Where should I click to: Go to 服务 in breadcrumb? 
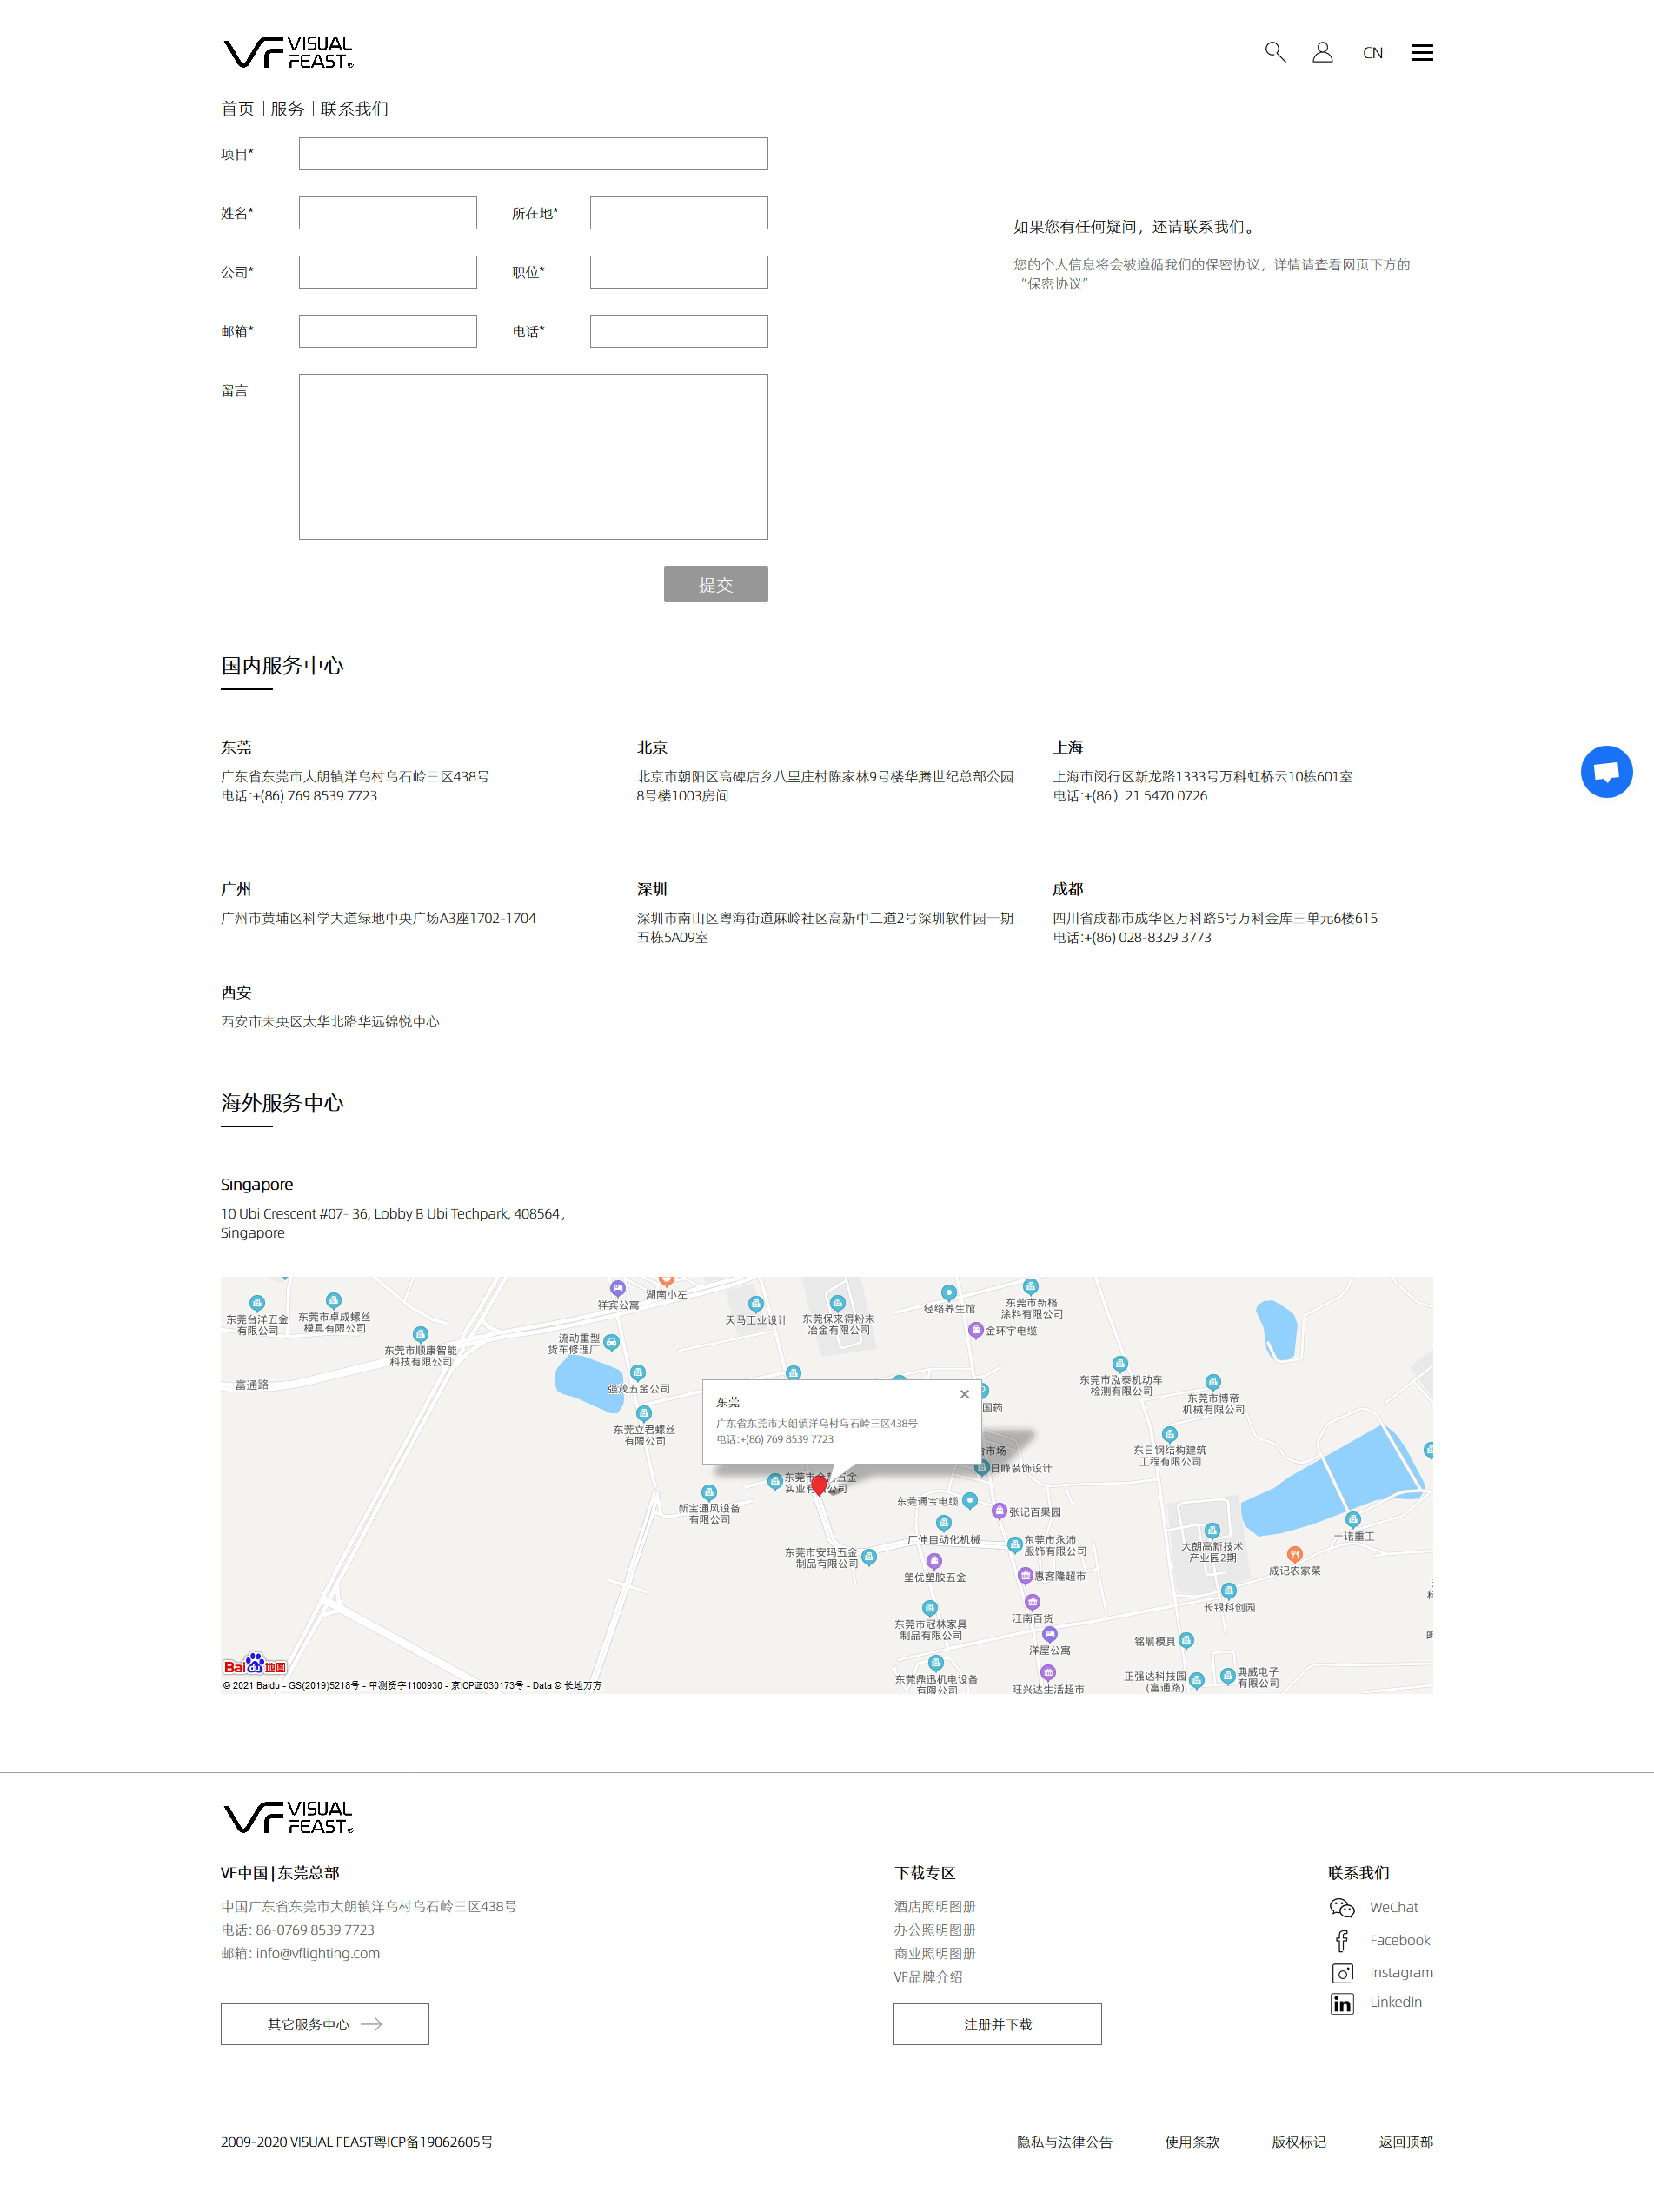coord(287,109)
